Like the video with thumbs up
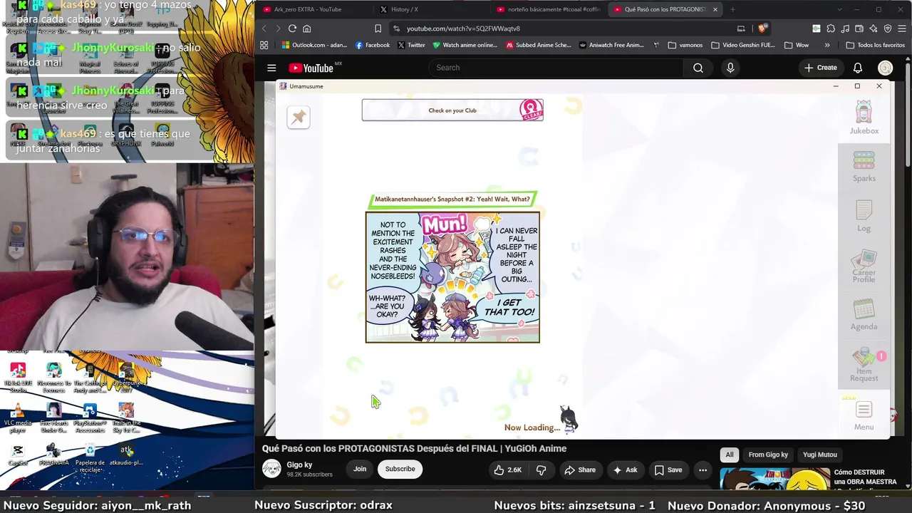 coord(507,470)
